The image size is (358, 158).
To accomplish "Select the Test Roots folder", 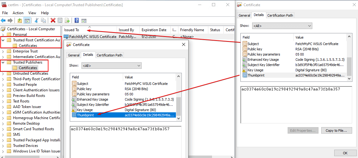I will [21, 101].
